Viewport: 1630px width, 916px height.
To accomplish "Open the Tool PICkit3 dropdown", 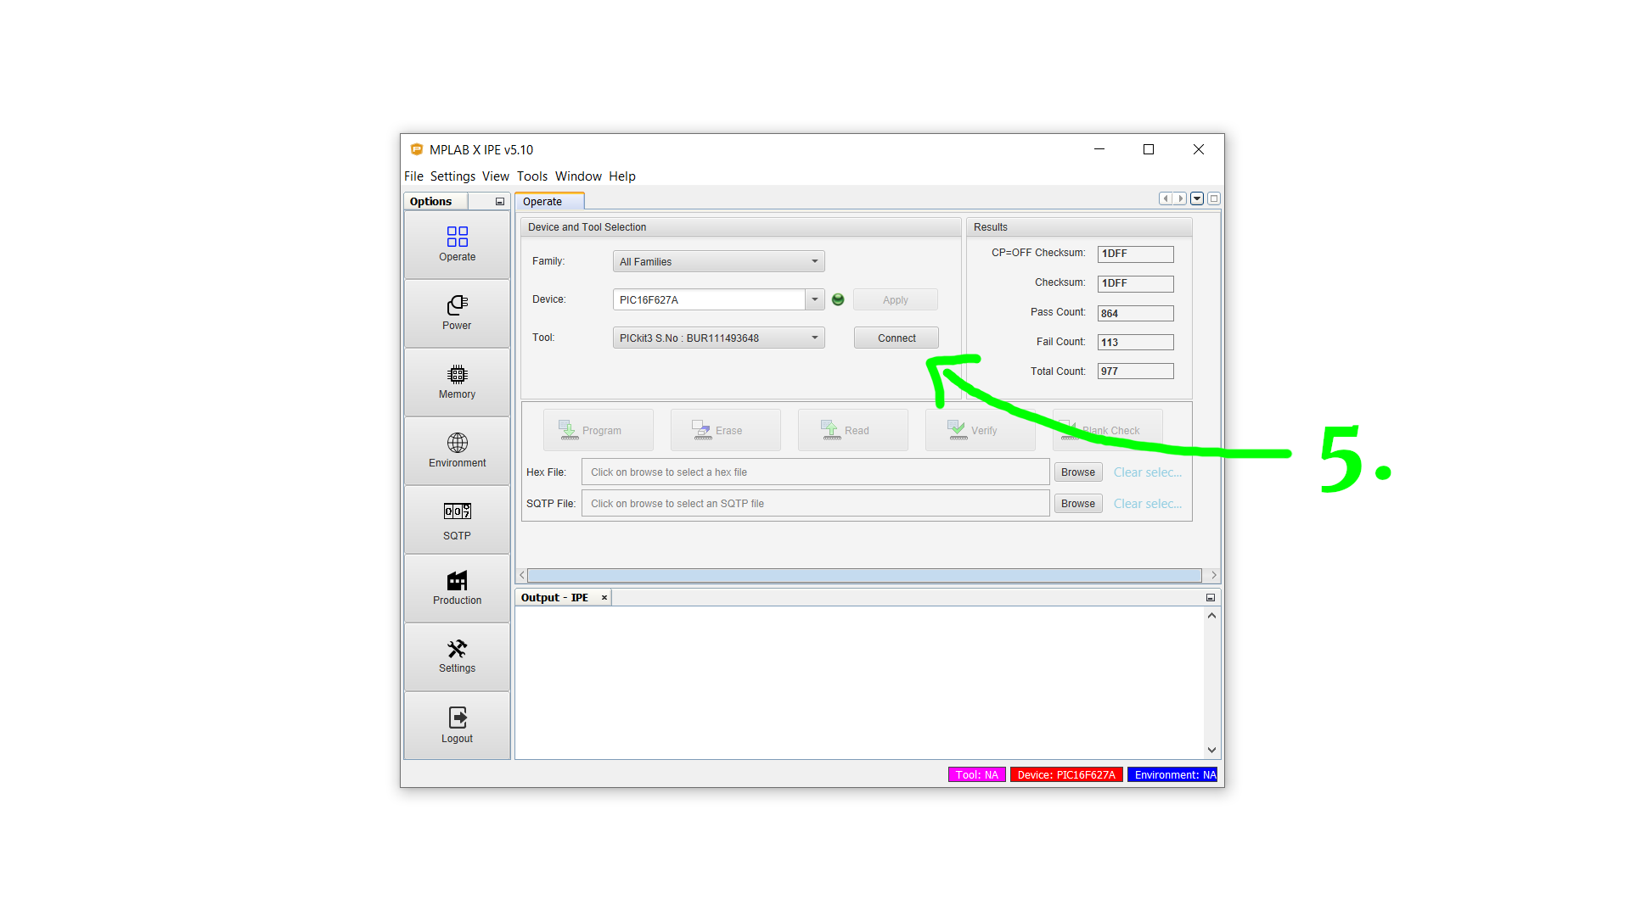I will coord(718,338).
